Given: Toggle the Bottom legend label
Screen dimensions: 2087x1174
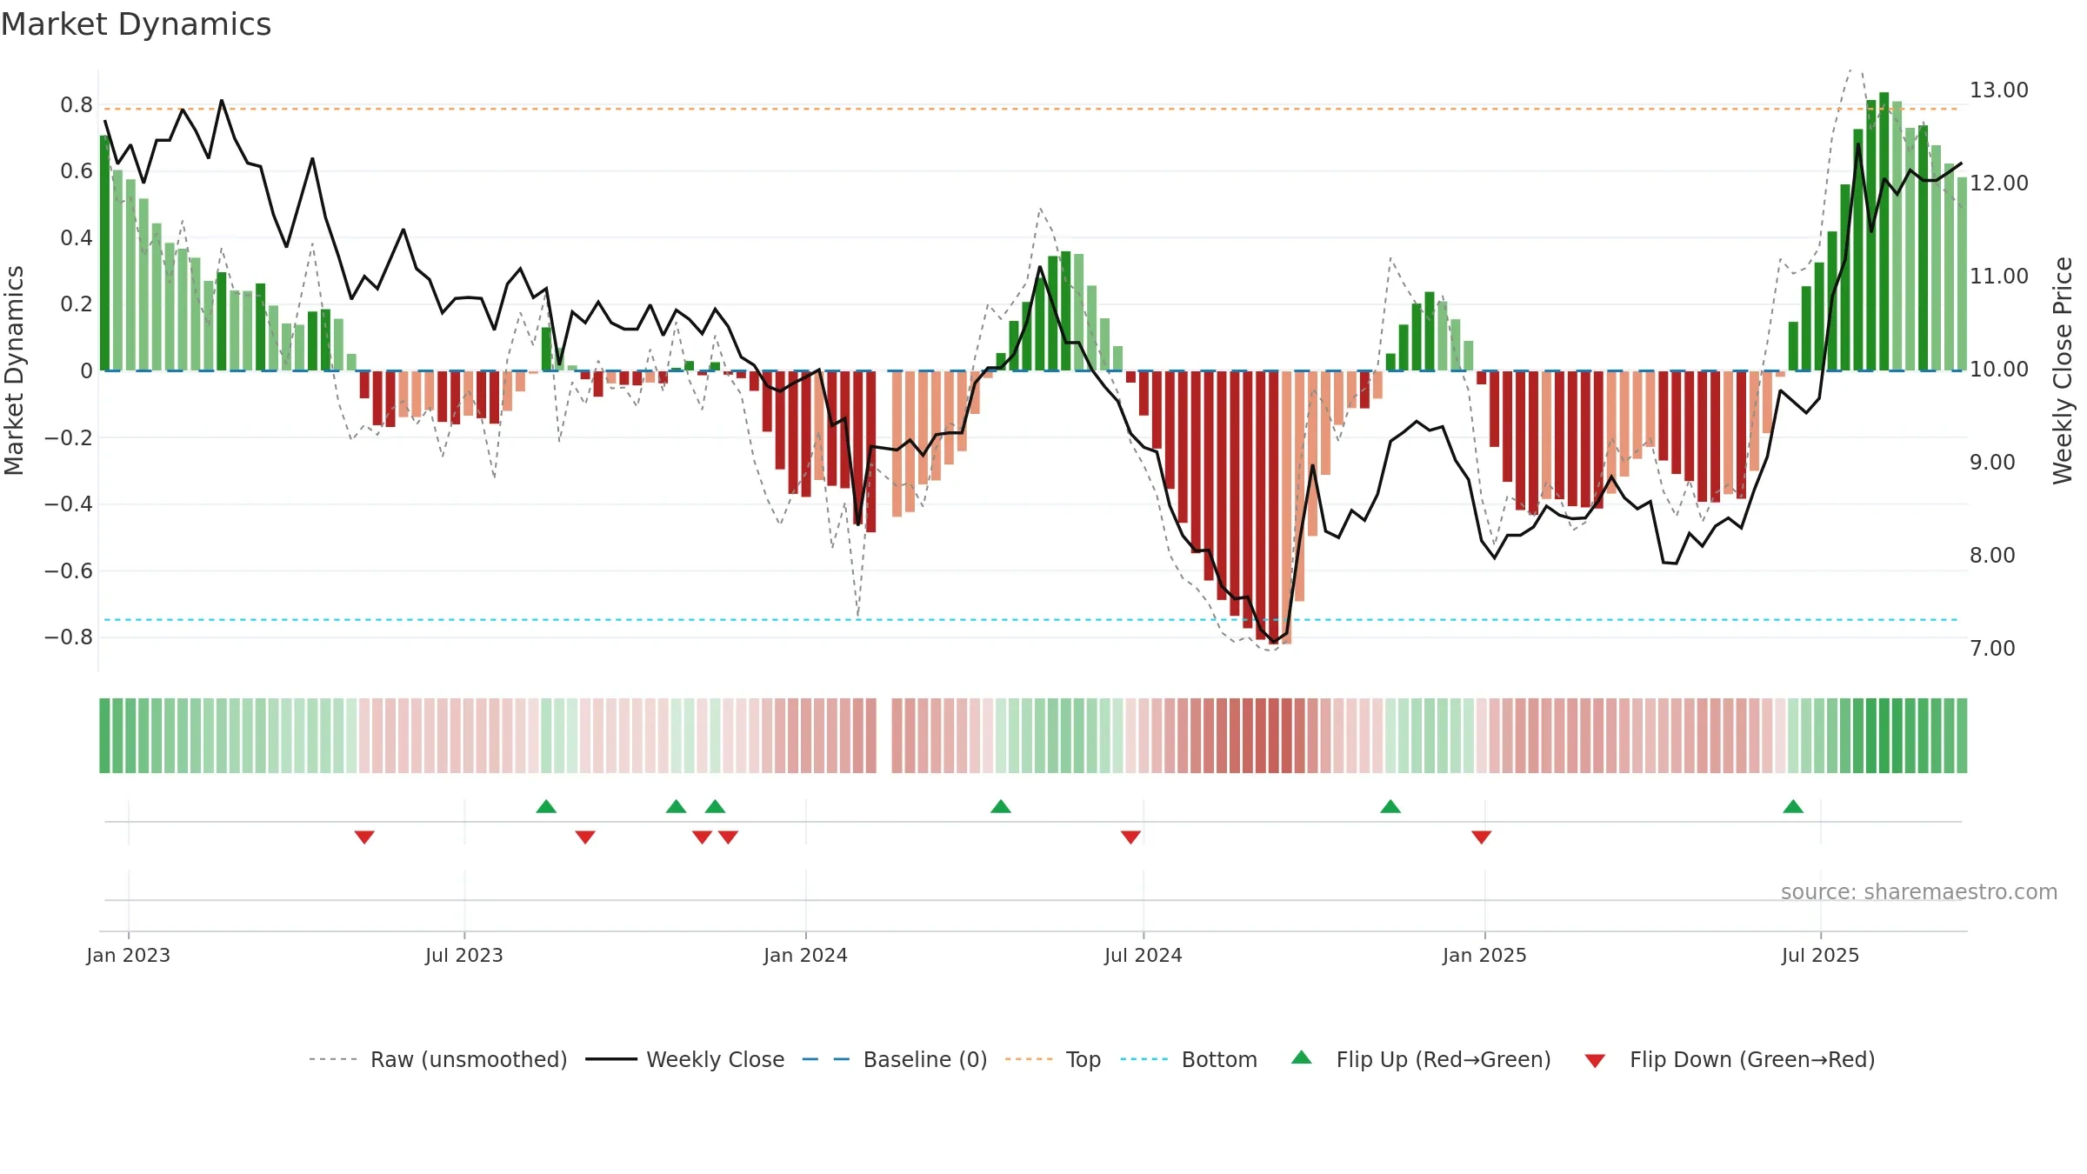Looking at the screenshot, I should (x=1219, y=1059).
